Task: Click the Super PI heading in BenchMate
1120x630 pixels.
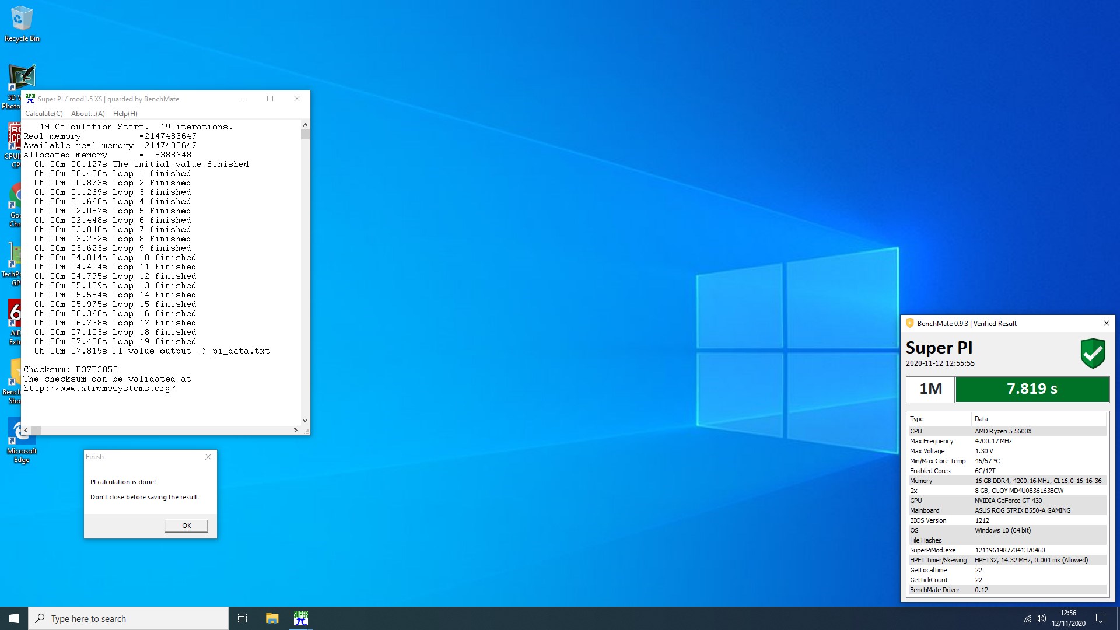Action: [939, 348]
